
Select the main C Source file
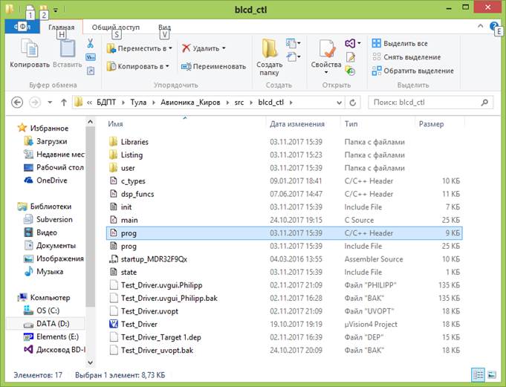pos(129,220)
